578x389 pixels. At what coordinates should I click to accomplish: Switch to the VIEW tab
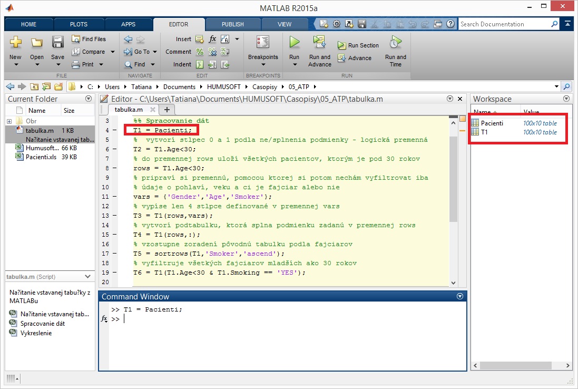(x=284, y=24)
